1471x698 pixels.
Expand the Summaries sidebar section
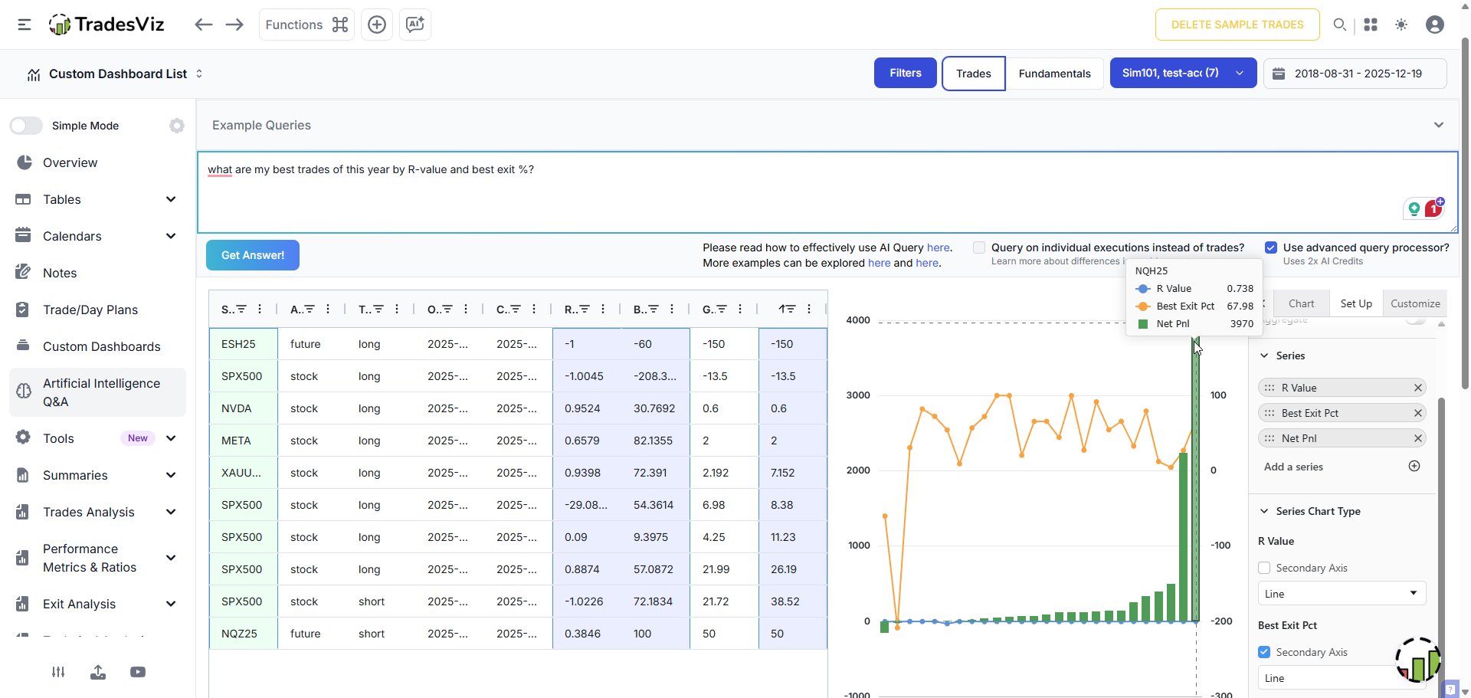pyautogui.click(x=171, y=475)
